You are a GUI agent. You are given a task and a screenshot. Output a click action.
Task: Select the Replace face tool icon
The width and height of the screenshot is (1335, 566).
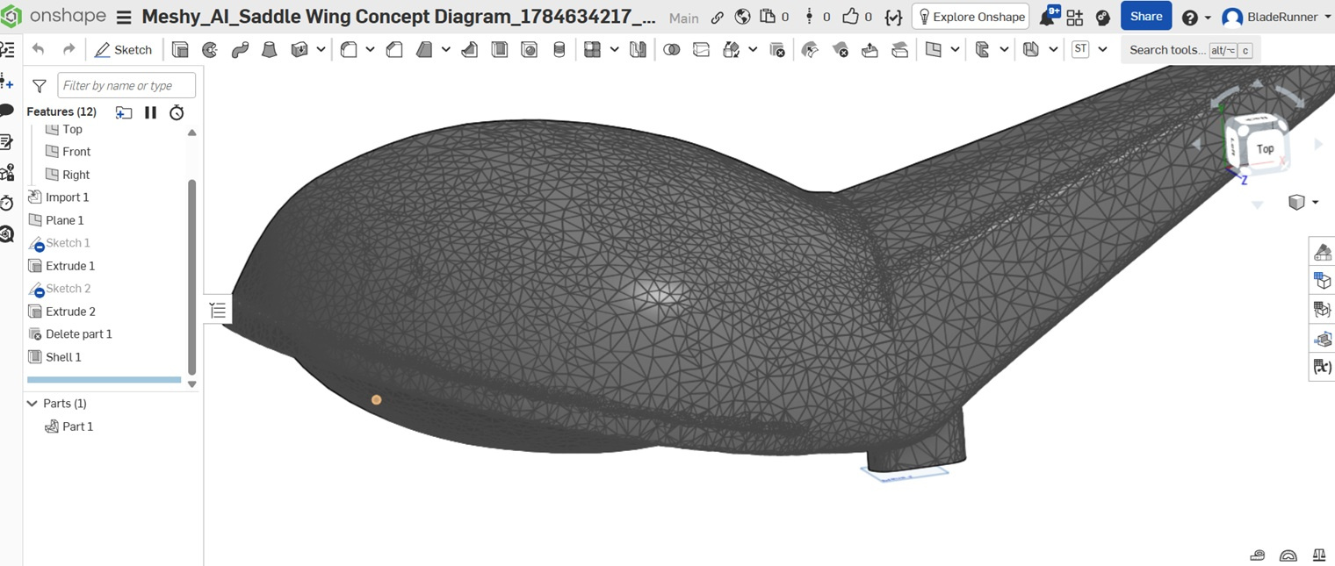(x=899, y=50)
